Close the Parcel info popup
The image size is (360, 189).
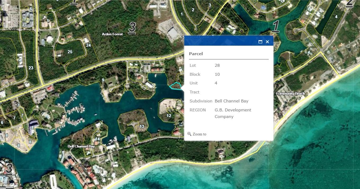click(267, 42)
